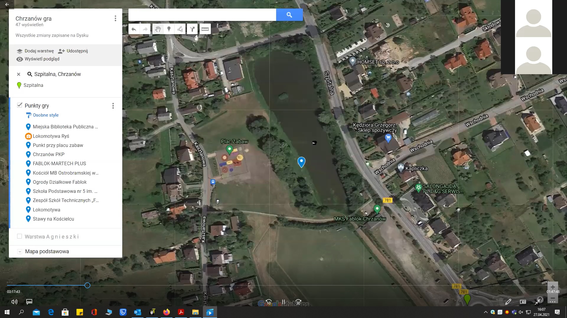Open map options menu beside Chrzanów gra
Viewport: 567px width, 318px height.
point(115,19)
